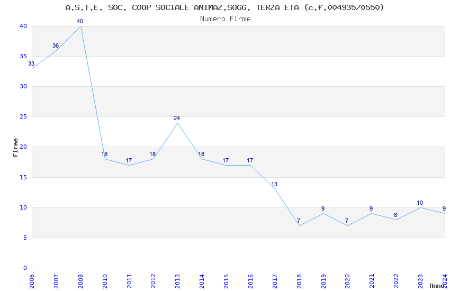Select the 7 data point above 2018
This screenshot has height=291, width=450.
pyautogui.click(x=299, y=221)
